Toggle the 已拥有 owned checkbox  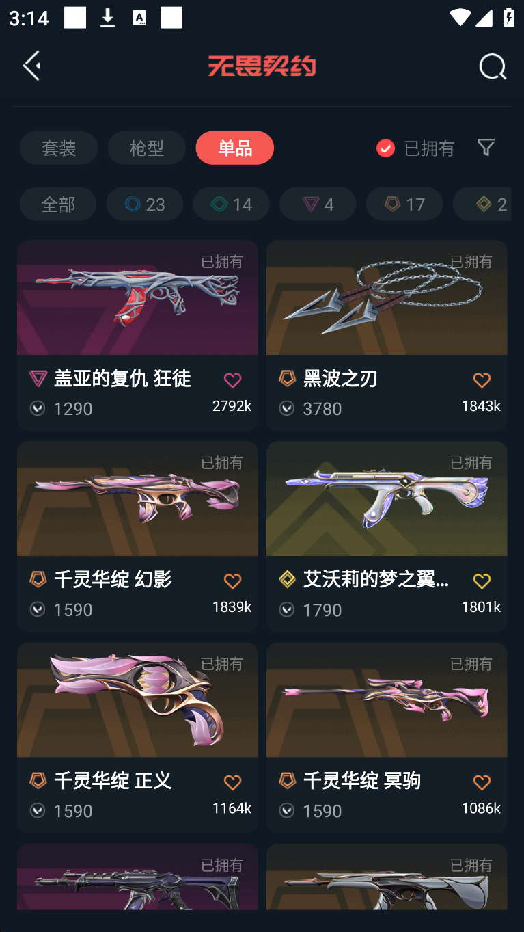(385, 148)
